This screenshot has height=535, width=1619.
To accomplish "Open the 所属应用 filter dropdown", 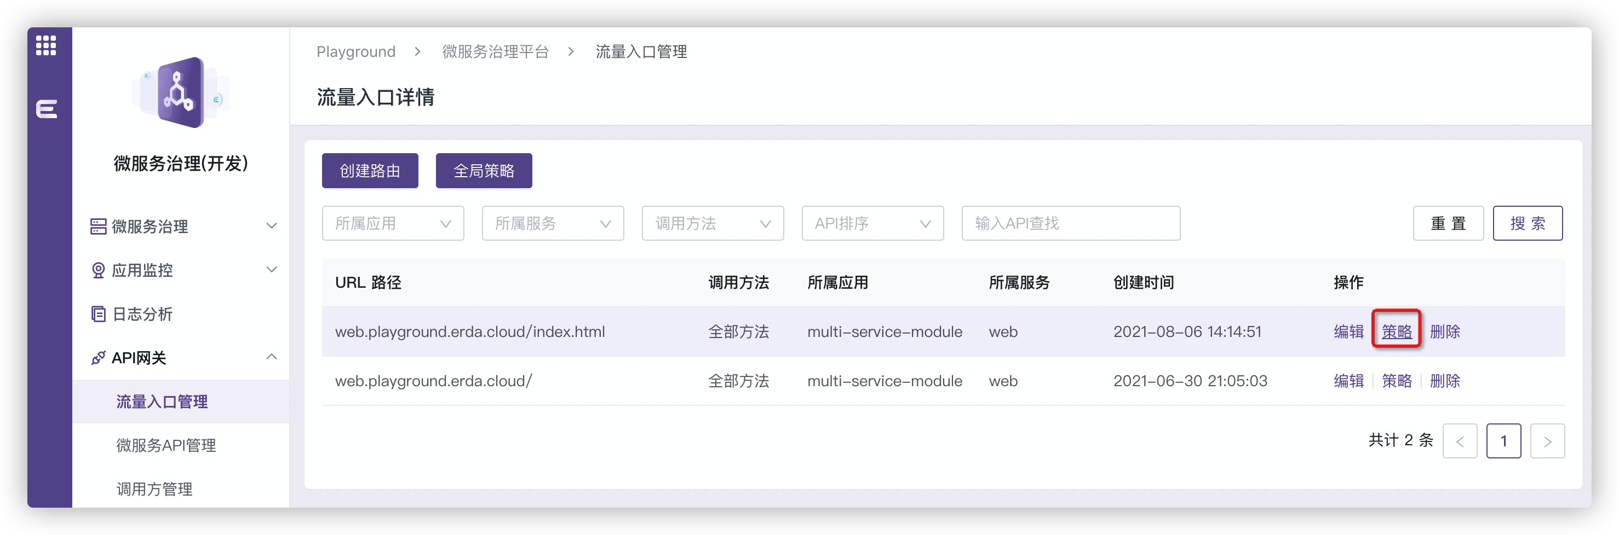I will point(392,223).
